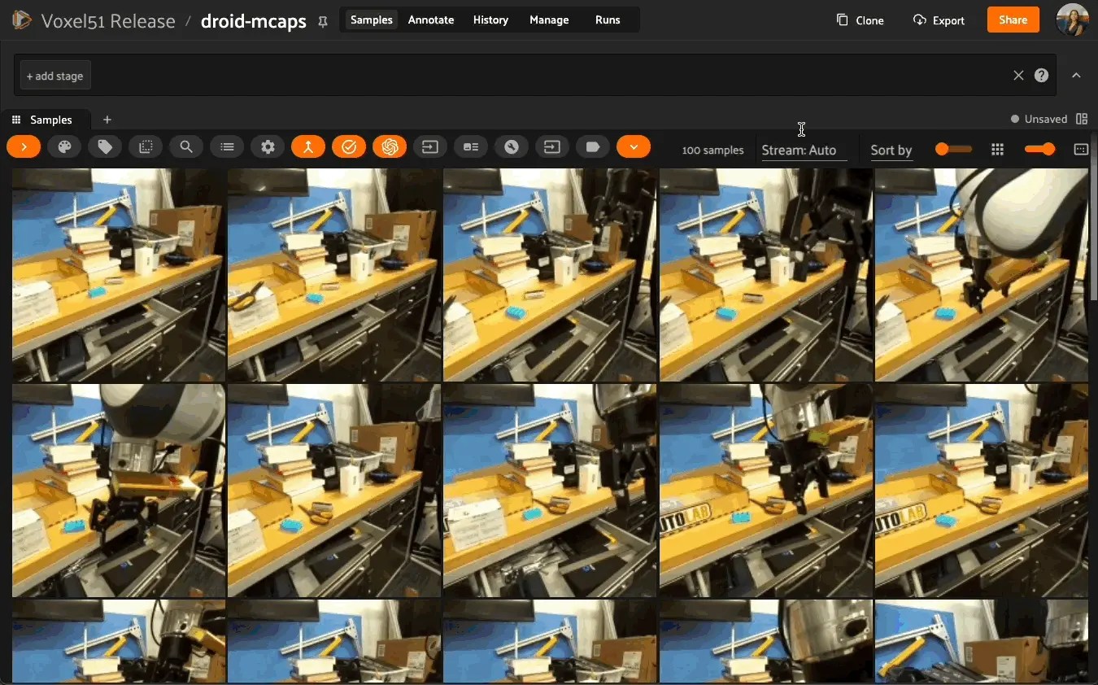Click the grid dots layout icon

[998, 150]
